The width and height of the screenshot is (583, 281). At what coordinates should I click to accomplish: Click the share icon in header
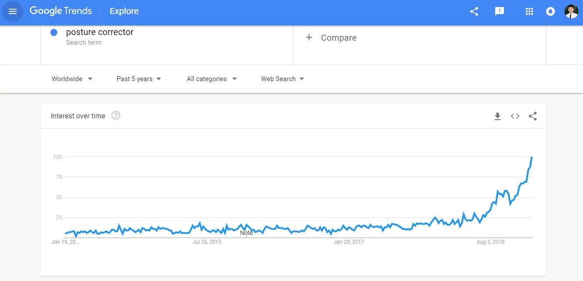[x=474, y=12]
